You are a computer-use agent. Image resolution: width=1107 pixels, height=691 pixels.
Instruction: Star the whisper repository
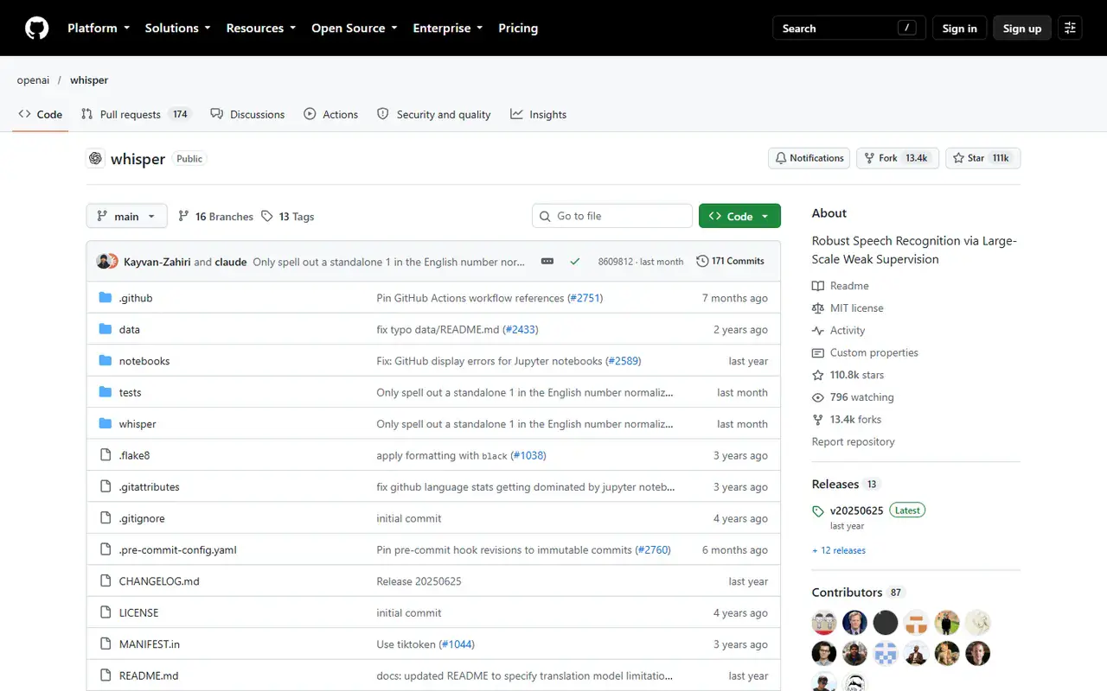(x=983, y=158)
